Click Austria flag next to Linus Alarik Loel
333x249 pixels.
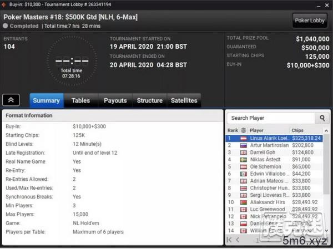(x=244, y=139)
